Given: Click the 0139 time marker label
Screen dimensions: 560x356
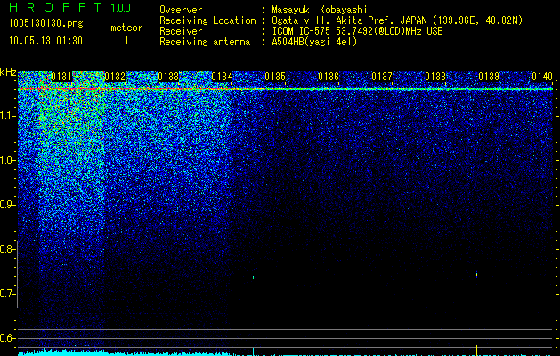Looking at the screenshot, I should coord(489,77).
